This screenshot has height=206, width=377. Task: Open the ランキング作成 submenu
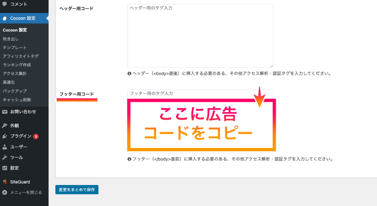coord(17,65)
